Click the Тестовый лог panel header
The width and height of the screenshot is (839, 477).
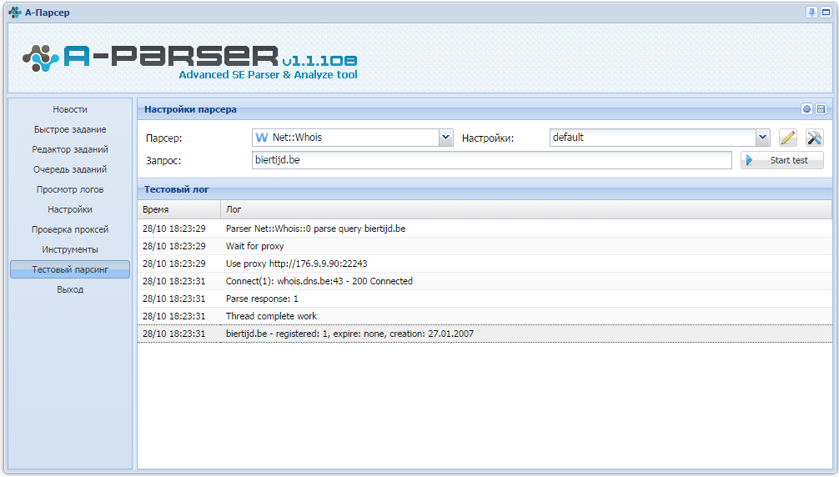point(485,189)
